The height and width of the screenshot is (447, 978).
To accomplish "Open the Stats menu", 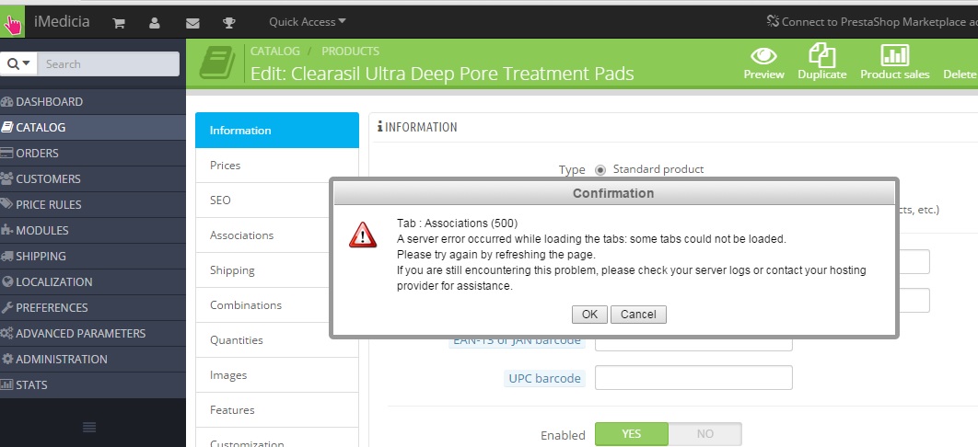I will [93, 384].
